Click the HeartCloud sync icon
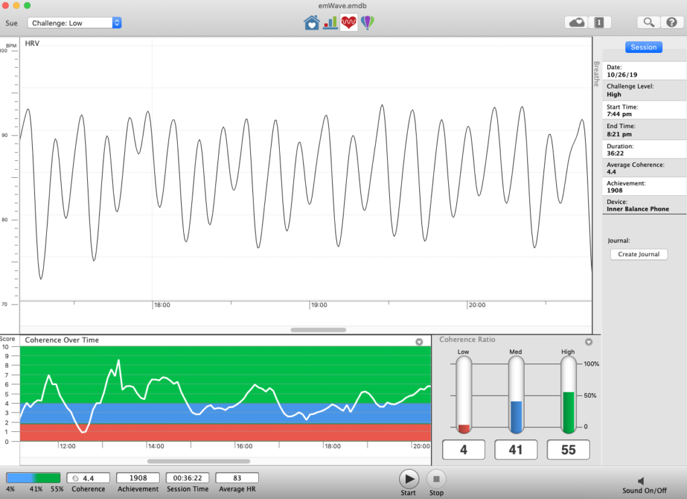 [576, 23]
